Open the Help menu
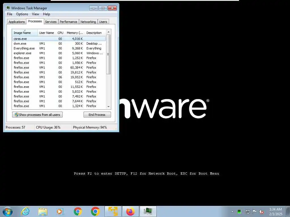This screenshot has width=290, height=217. coord(46,14)
